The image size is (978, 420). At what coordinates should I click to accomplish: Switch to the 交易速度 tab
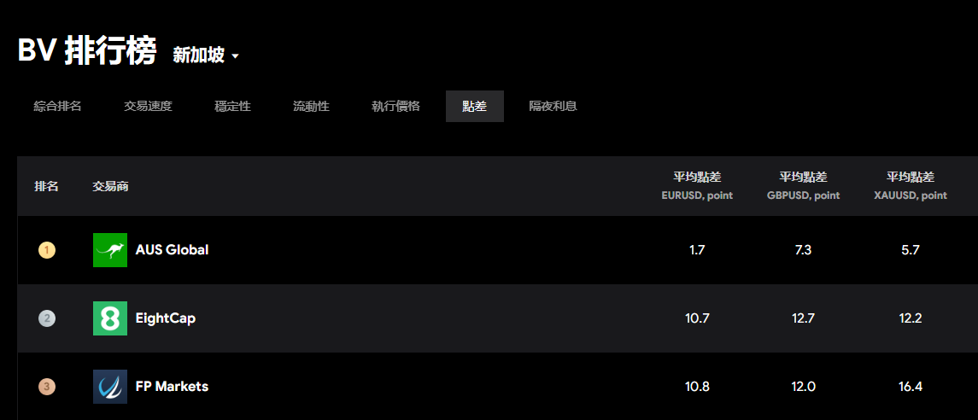(x=148, y=107)
